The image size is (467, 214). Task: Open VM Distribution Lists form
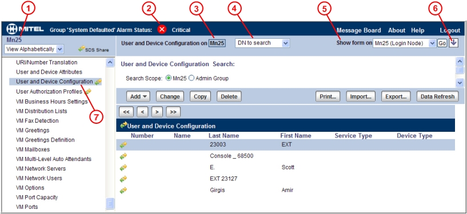tap(42, 111)
